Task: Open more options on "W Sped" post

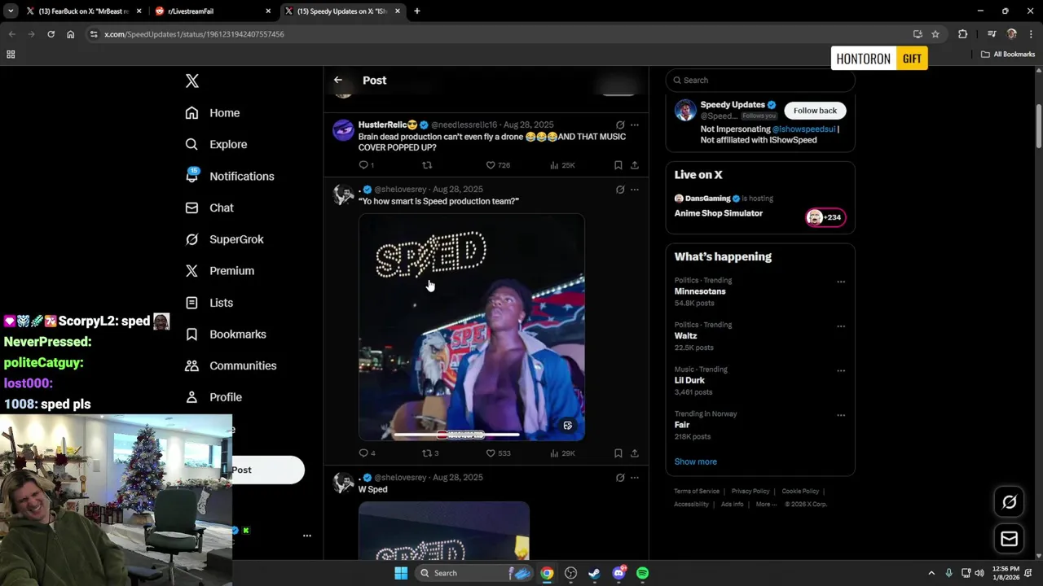Action: point(635,478)
